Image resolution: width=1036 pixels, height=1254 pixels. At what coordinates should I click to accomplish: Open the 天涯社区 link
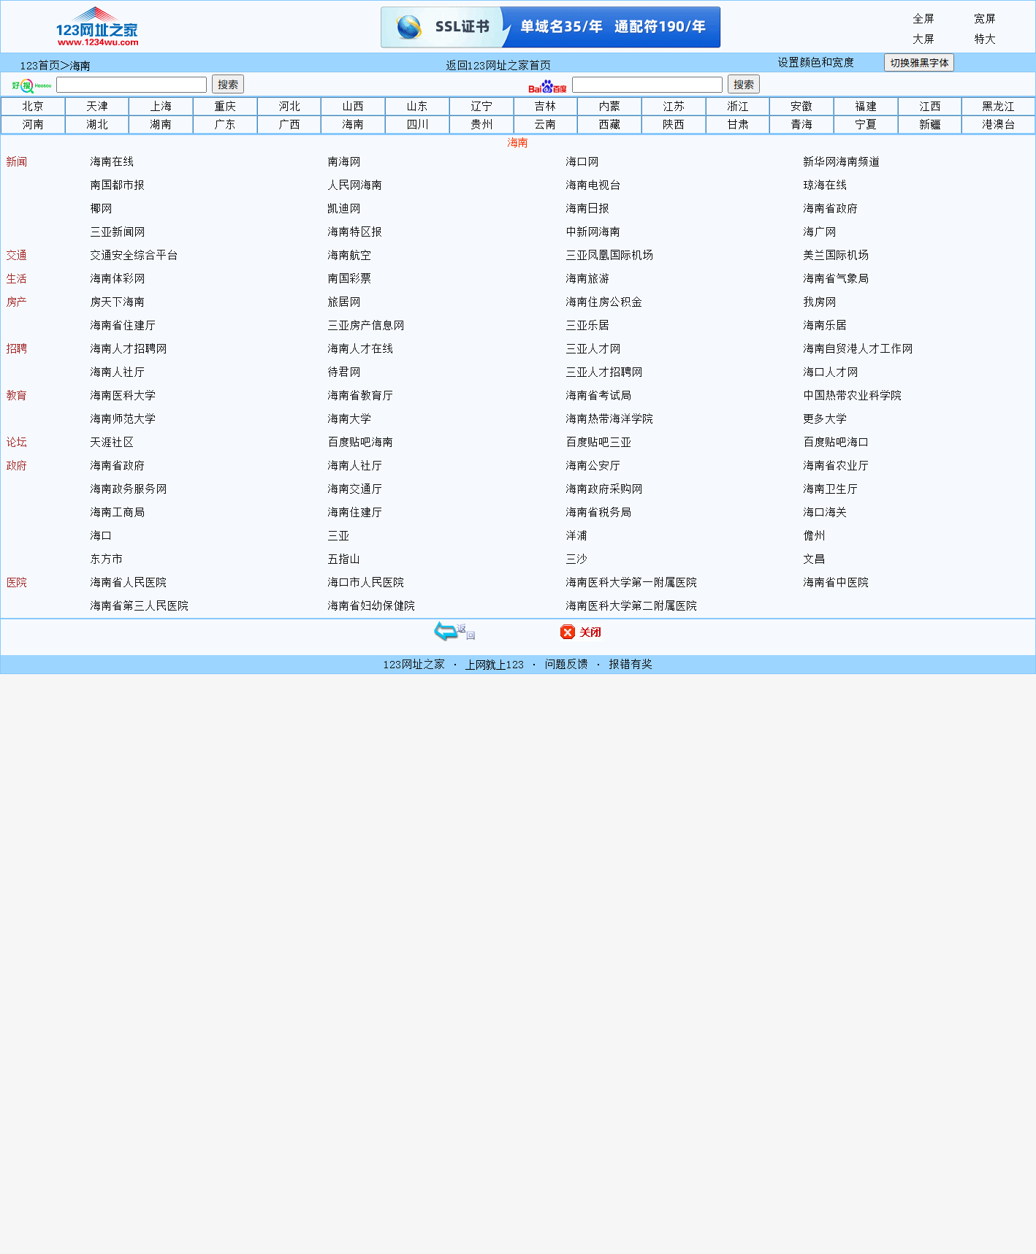112,443
